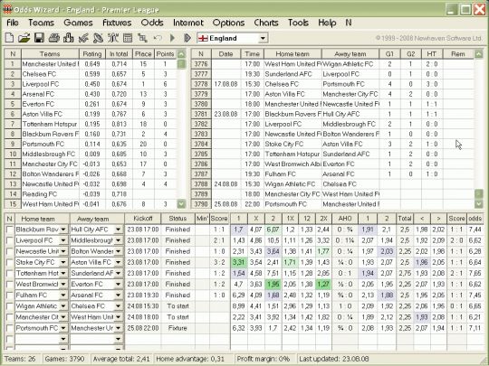Image resolution: width=489 pixels, height=366 pixels.
Task: Open the Odds menu
Action: (152, 23)
